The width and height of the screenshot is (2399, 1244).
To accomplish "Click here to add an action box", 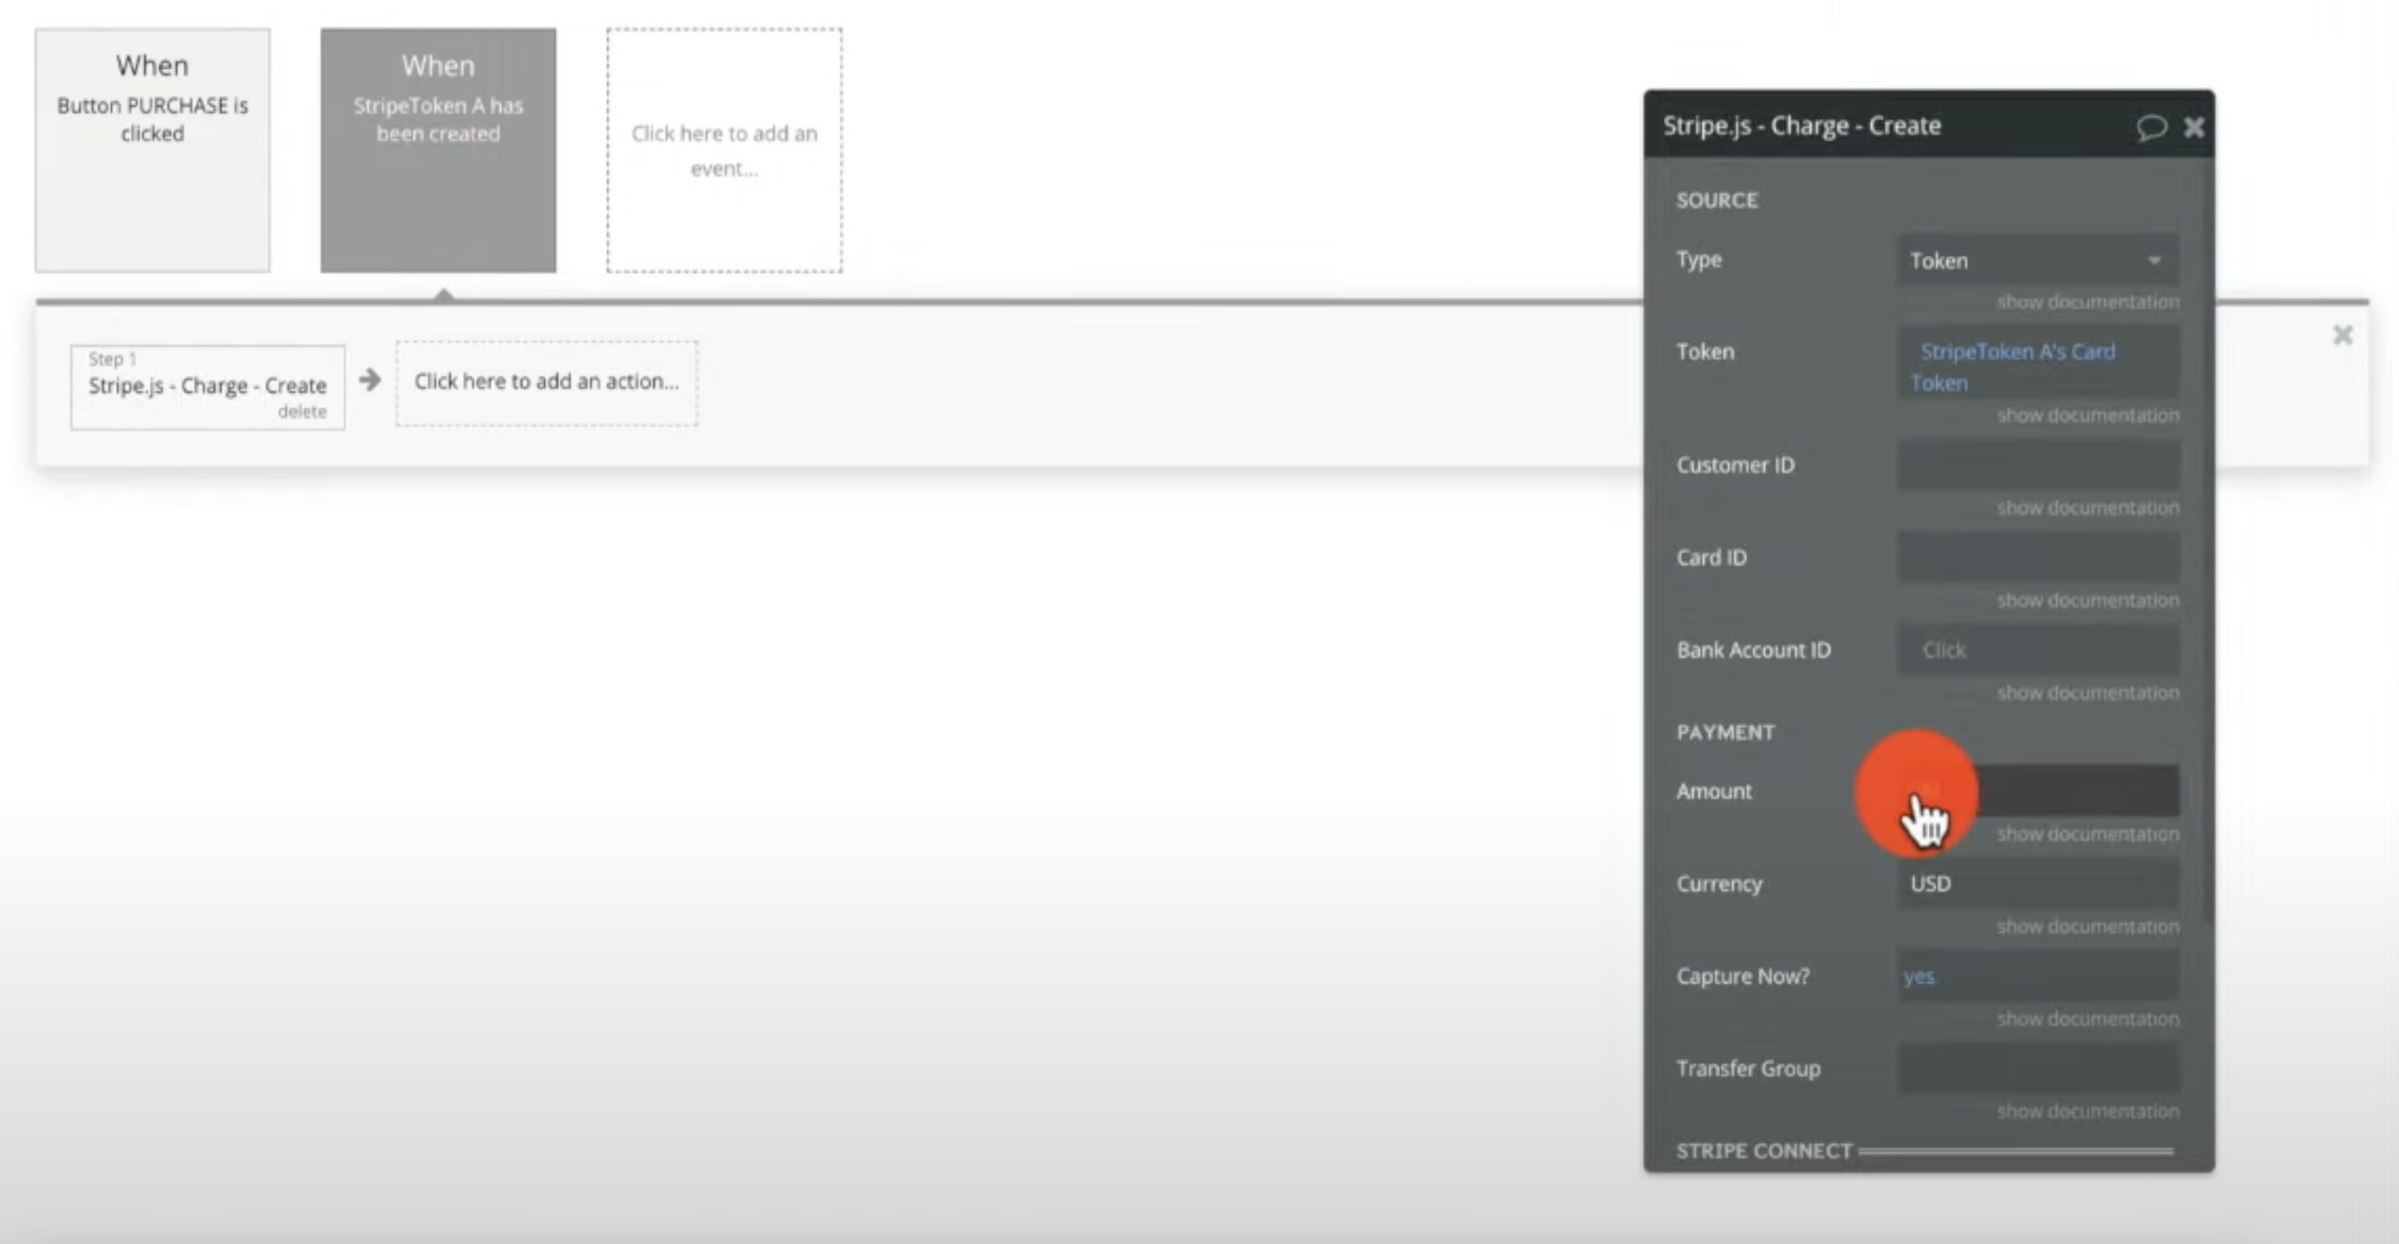I will 547,382.
